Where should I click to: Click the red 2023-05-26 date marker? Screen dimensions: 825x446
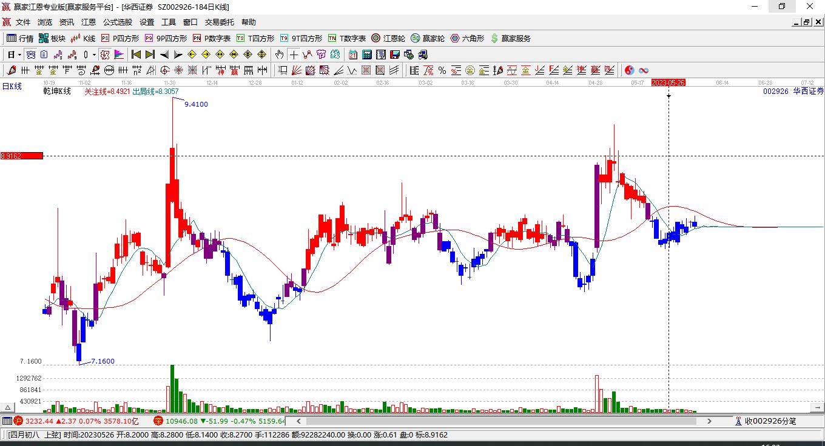[x=668, y=82]
